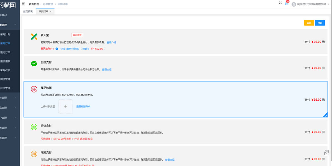
Task: Select the 协议支付 payment title
Action: [x=46, y=126]
